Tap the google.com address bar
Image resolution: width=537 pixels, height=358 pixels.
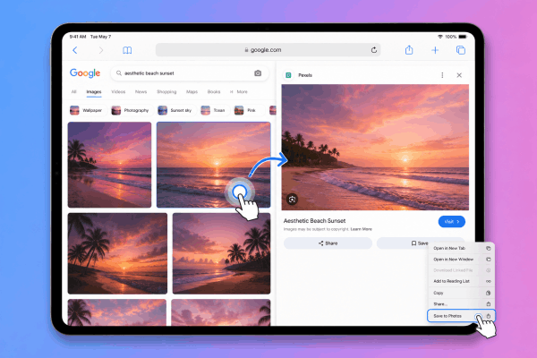click(x=268, y=50)
